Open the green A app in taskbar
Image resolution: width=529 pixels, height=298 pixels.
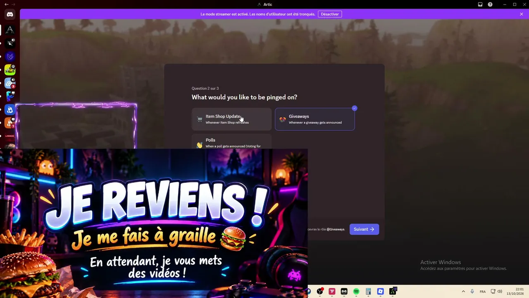point(393,291)
